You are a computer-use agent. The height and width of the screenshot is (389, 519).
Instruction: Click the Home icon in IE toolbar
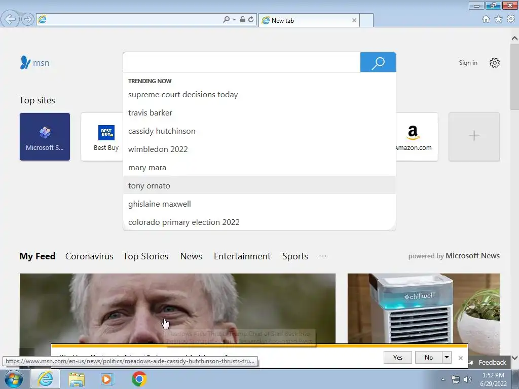click(486, 19)
